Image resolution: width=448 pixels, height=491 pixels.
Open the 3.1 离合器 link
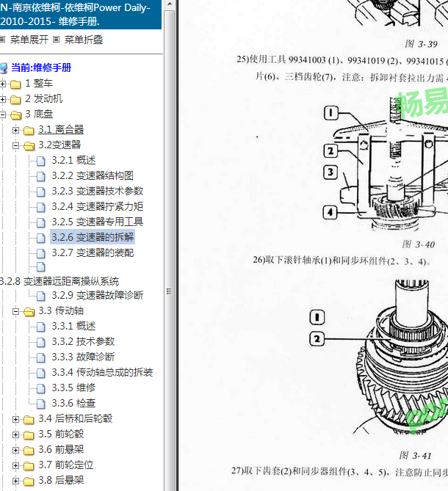[61, 130]
